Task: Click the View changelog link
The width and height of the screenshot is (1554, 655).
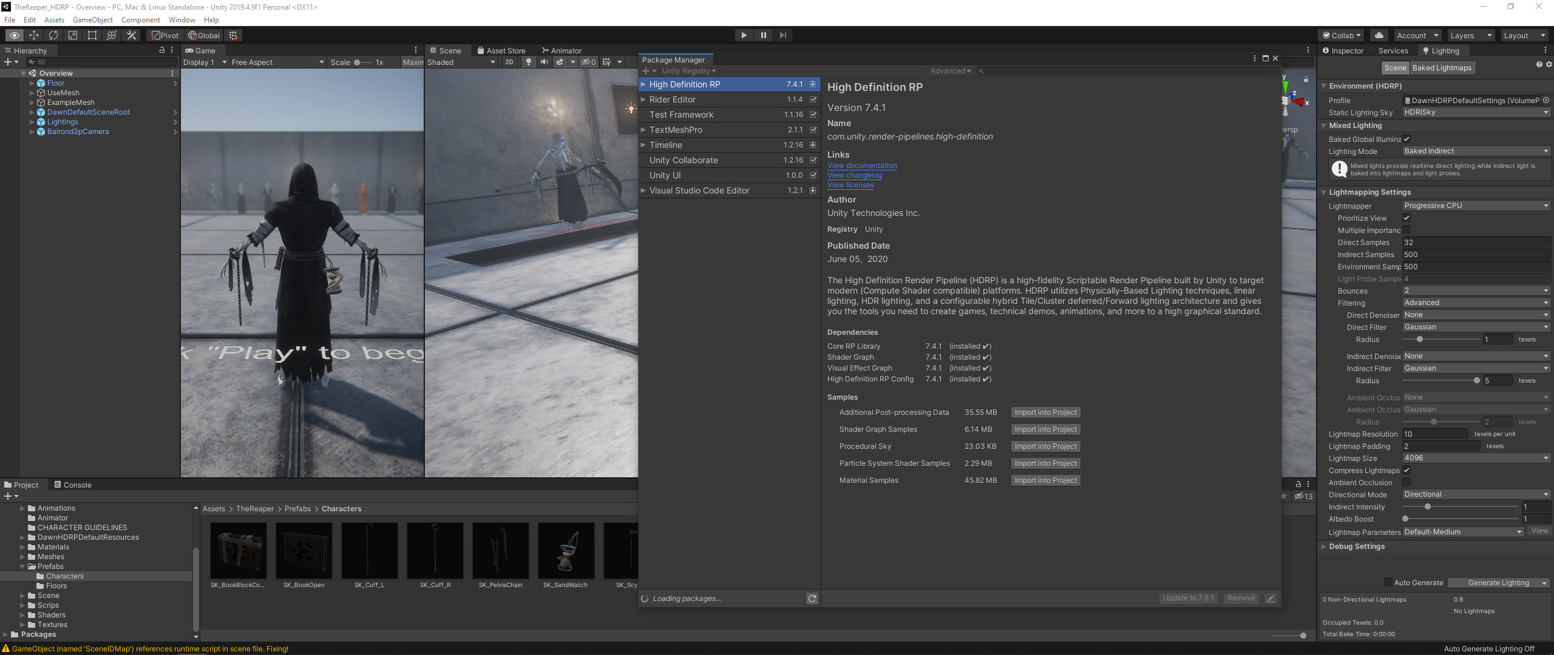Action: tap(855, 175)
